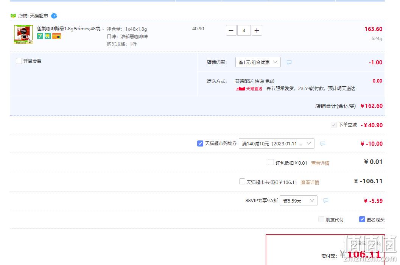Decrease quantity with the minus button
400x265 pixels.
[x=231, y=30]
